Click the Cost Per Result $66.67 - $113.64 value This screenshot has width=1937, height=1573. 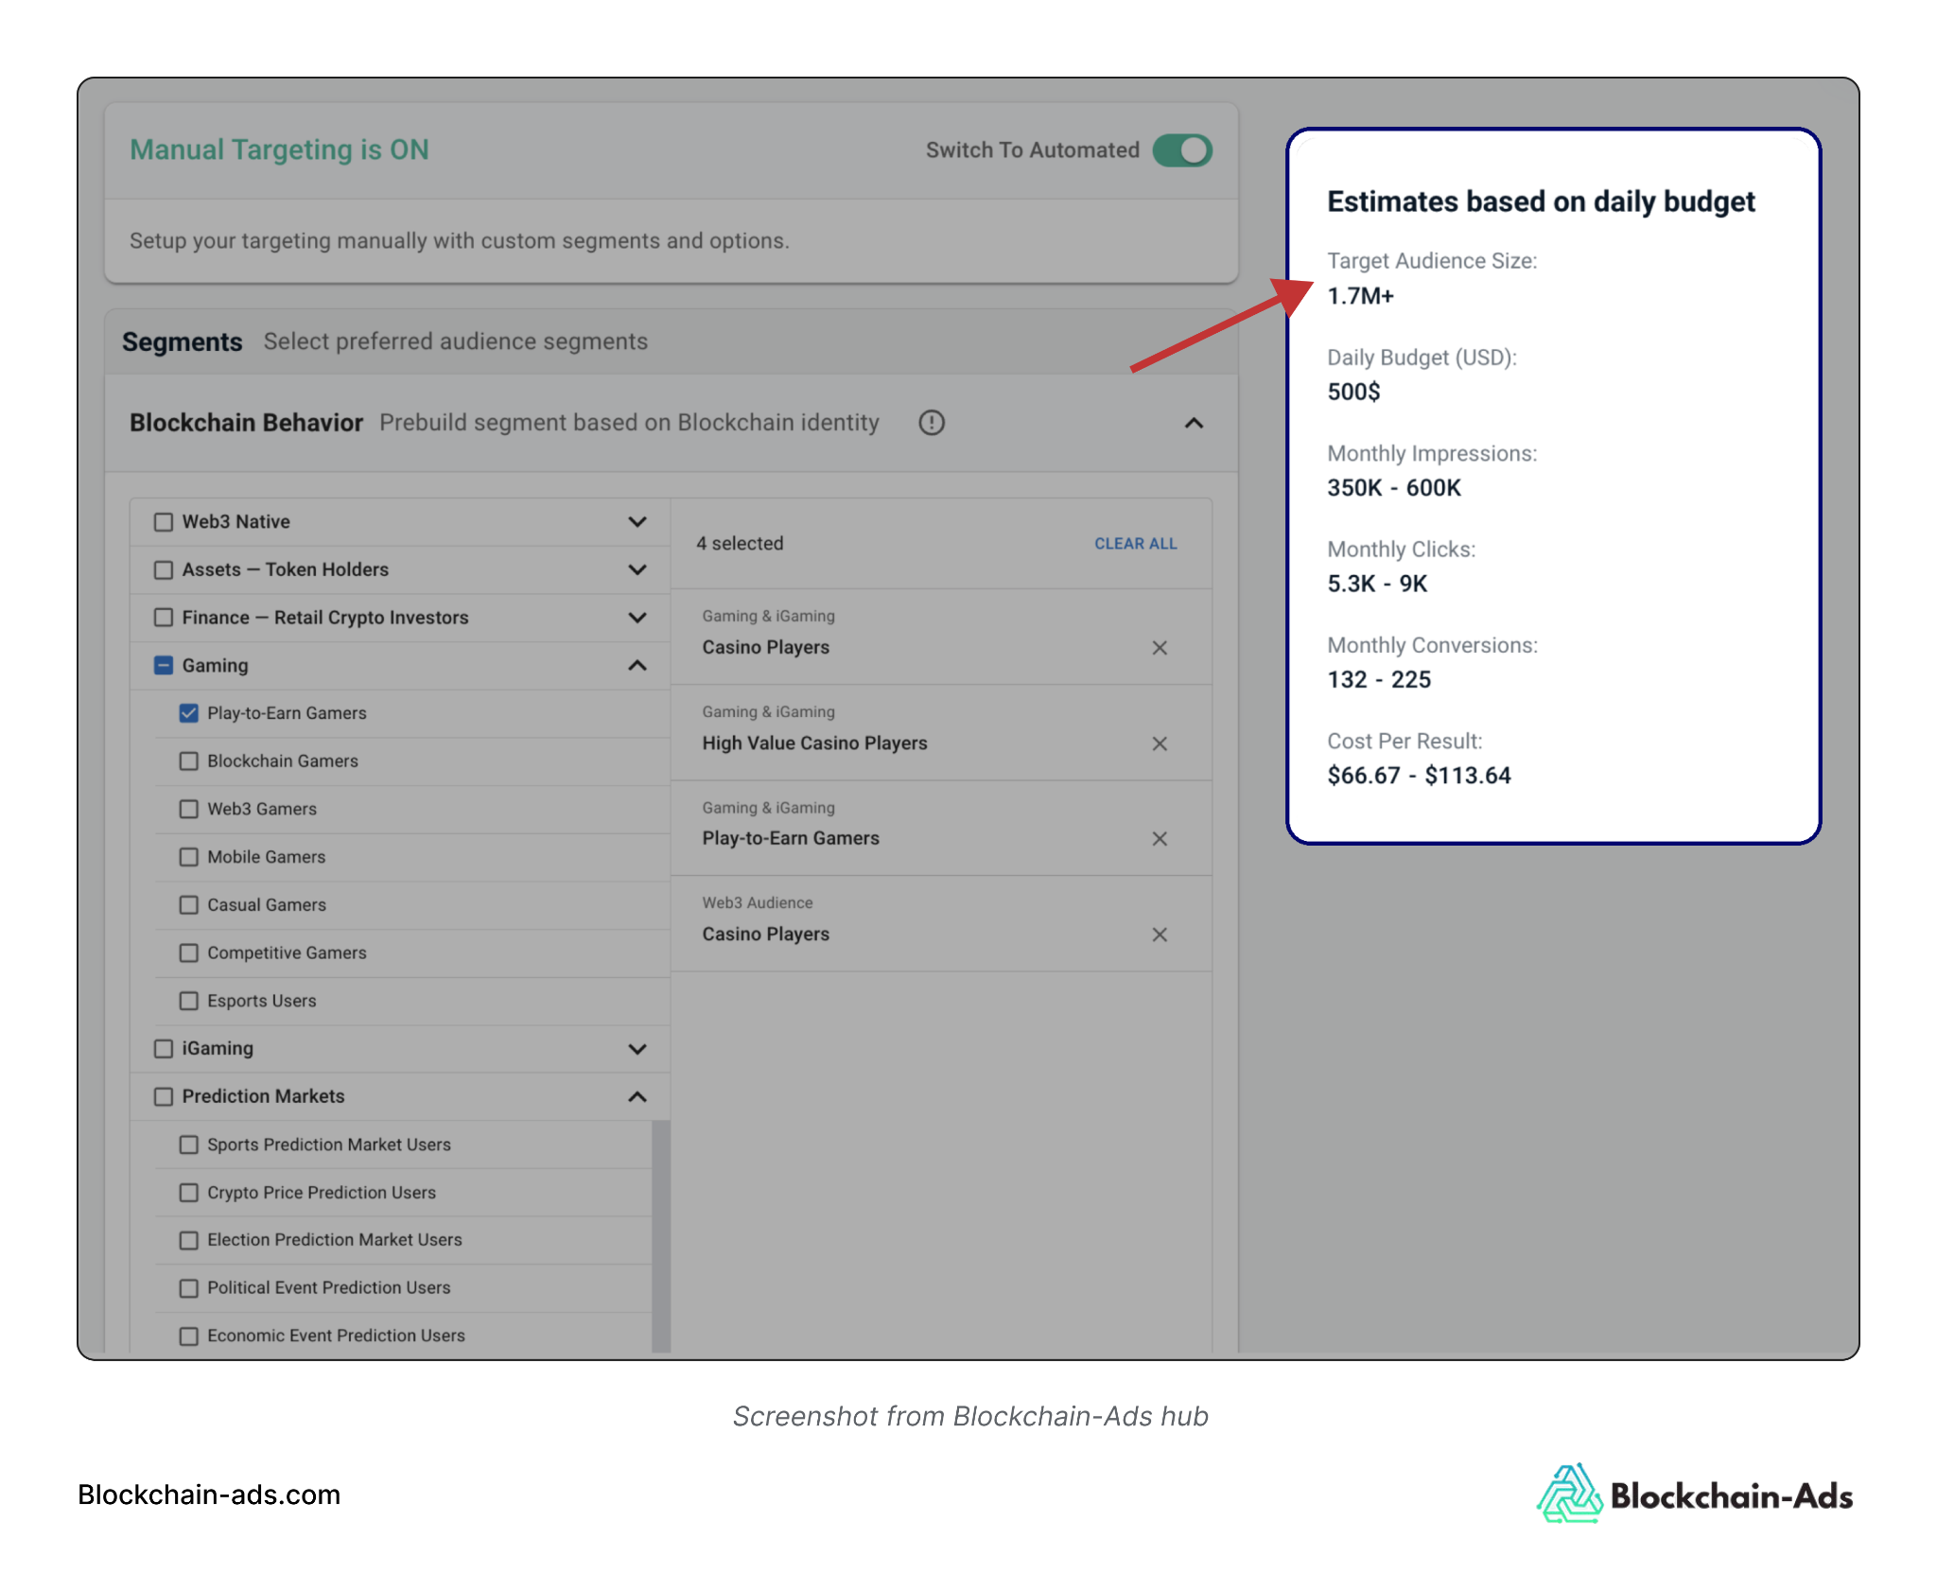(x=1419, y=776)
